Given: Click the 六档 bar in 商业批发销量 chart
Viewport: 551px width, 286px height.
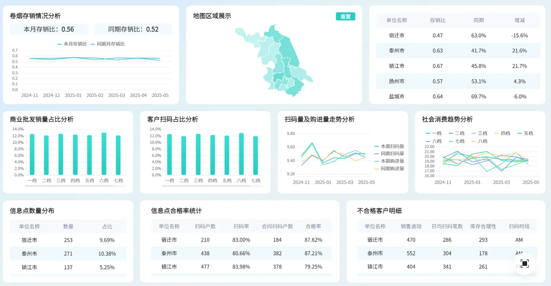Looking at the screenshot, I should (104, 154).
